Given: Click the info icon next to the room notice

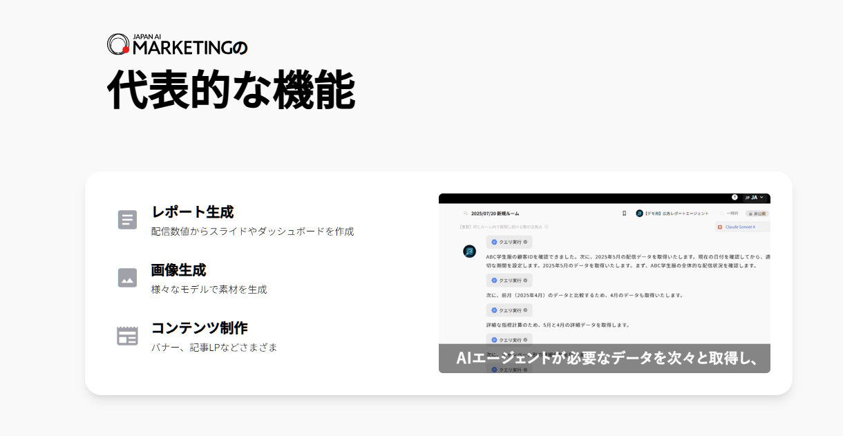Looking at the screenshot, I should tap(547, 227).
